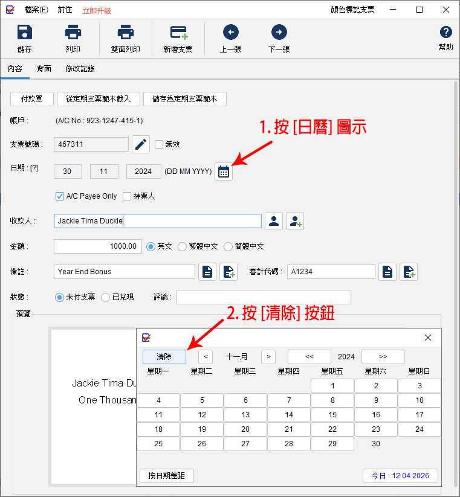460x497 pixels.
Task: Select the 已兌現 status radio button
Action: pyautogui.click(x=105, y=297)
